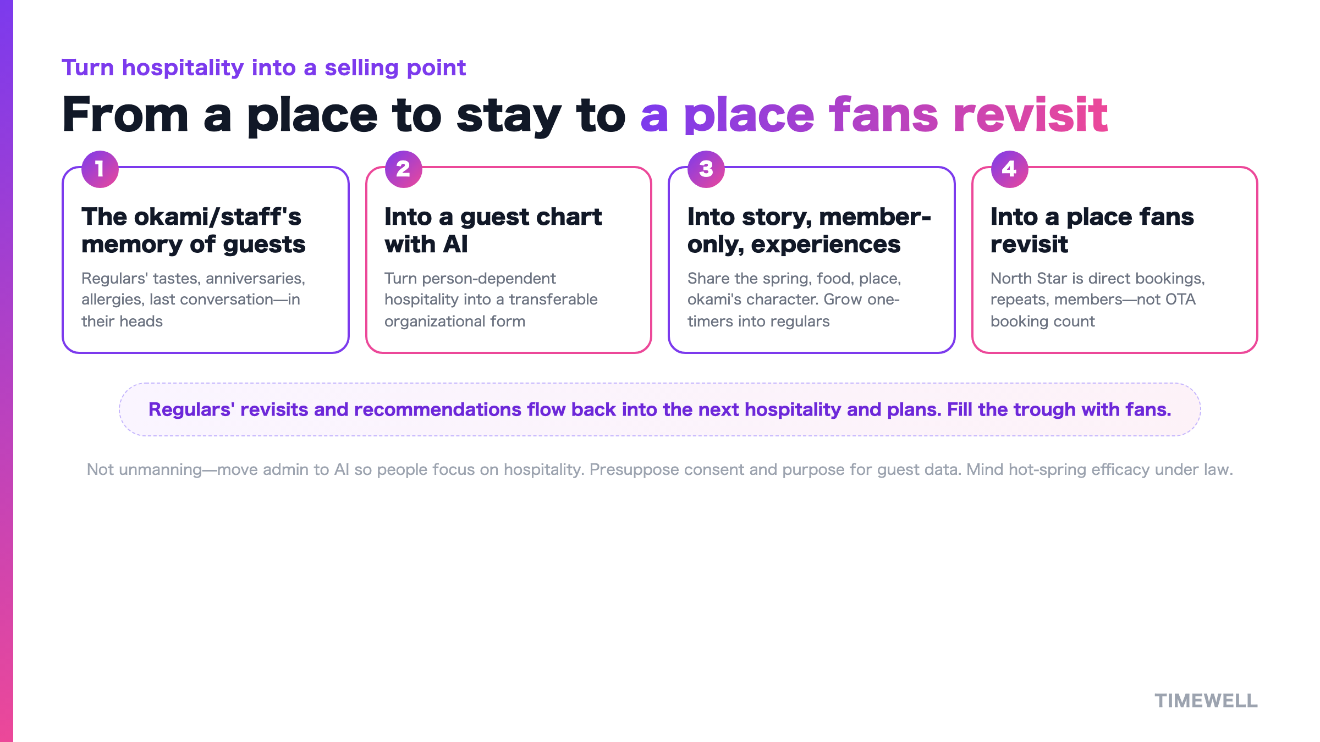Click the TIMEWELL logo
The image size is (1320, 742).
(x=1206, y=701)
